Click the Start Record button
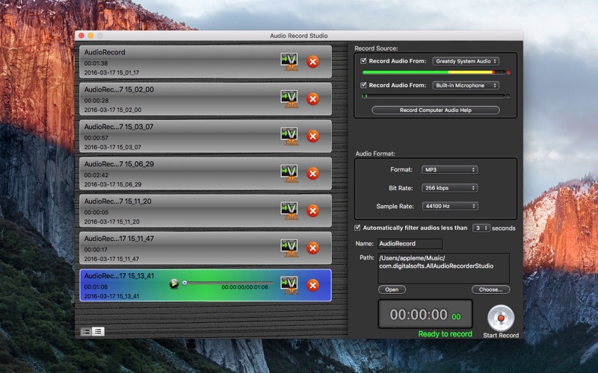598x373 pixels. [501, 318]
